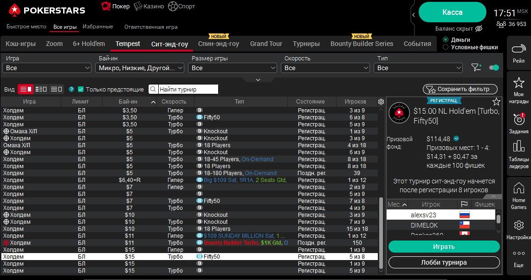Screen dimensions: 531x280
Task: Open Лобби турнира button
Action: click(x=444, y=262)
